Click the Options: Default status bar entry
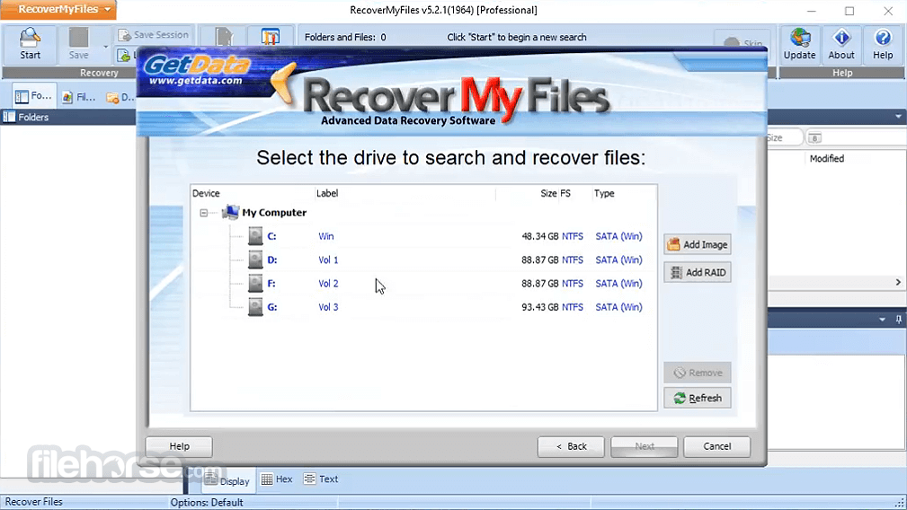Image resolution: width=907 pixels, height=510 pixels. click(207, 503)
